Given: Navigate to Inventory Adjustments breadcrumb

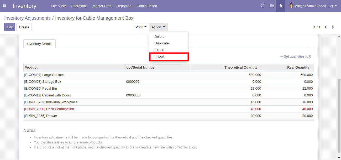Looking at the screenshot, I should 28,18.
